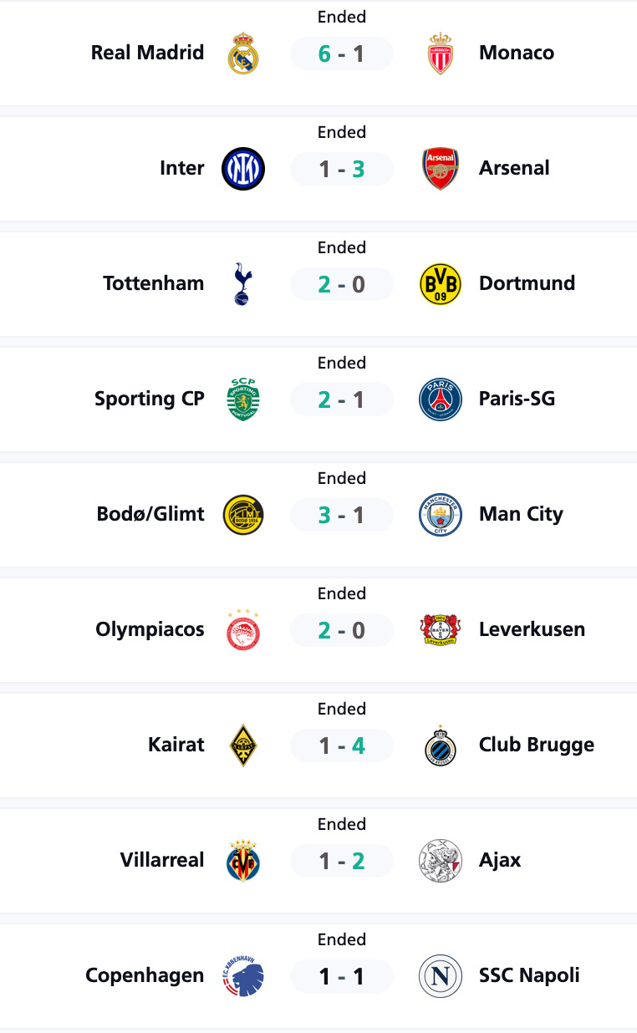Open the Real Madrid 6 - 1 score
637x1033 pixels.
pyautogui.click(x=341, y=53)
